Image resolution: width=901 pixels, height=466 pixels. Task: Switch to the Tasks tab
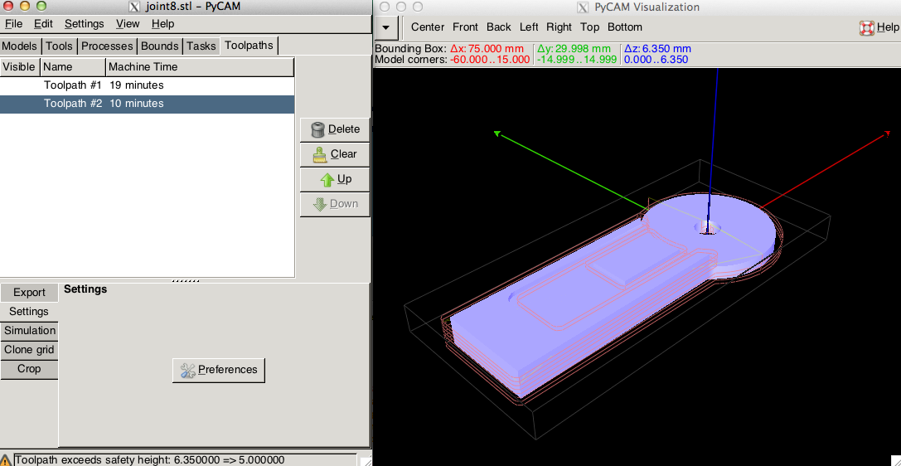click(201, 46)
